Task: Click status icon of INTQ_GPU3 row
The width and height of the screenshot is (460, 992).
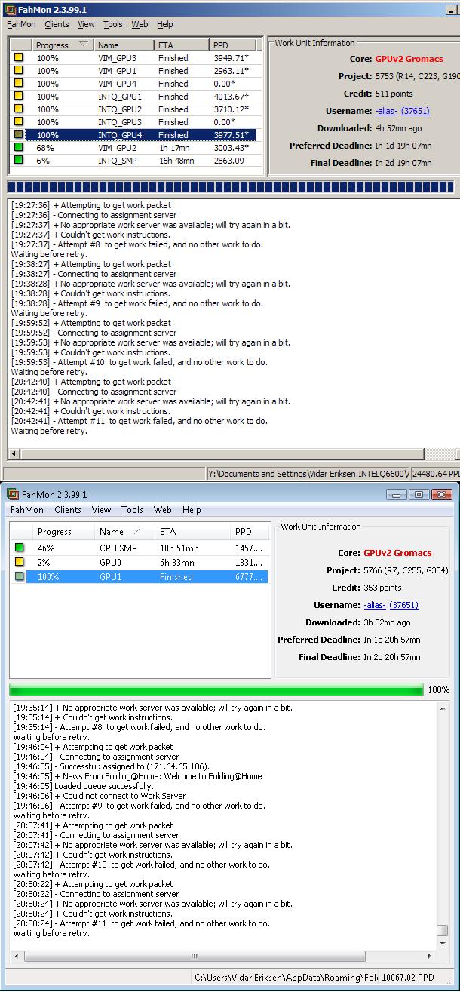Action: (x=19, y=122)
